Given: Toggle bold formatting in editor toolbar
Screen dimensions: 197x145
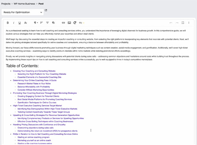Looking at the screenshot, I should [x=8, y=23].
